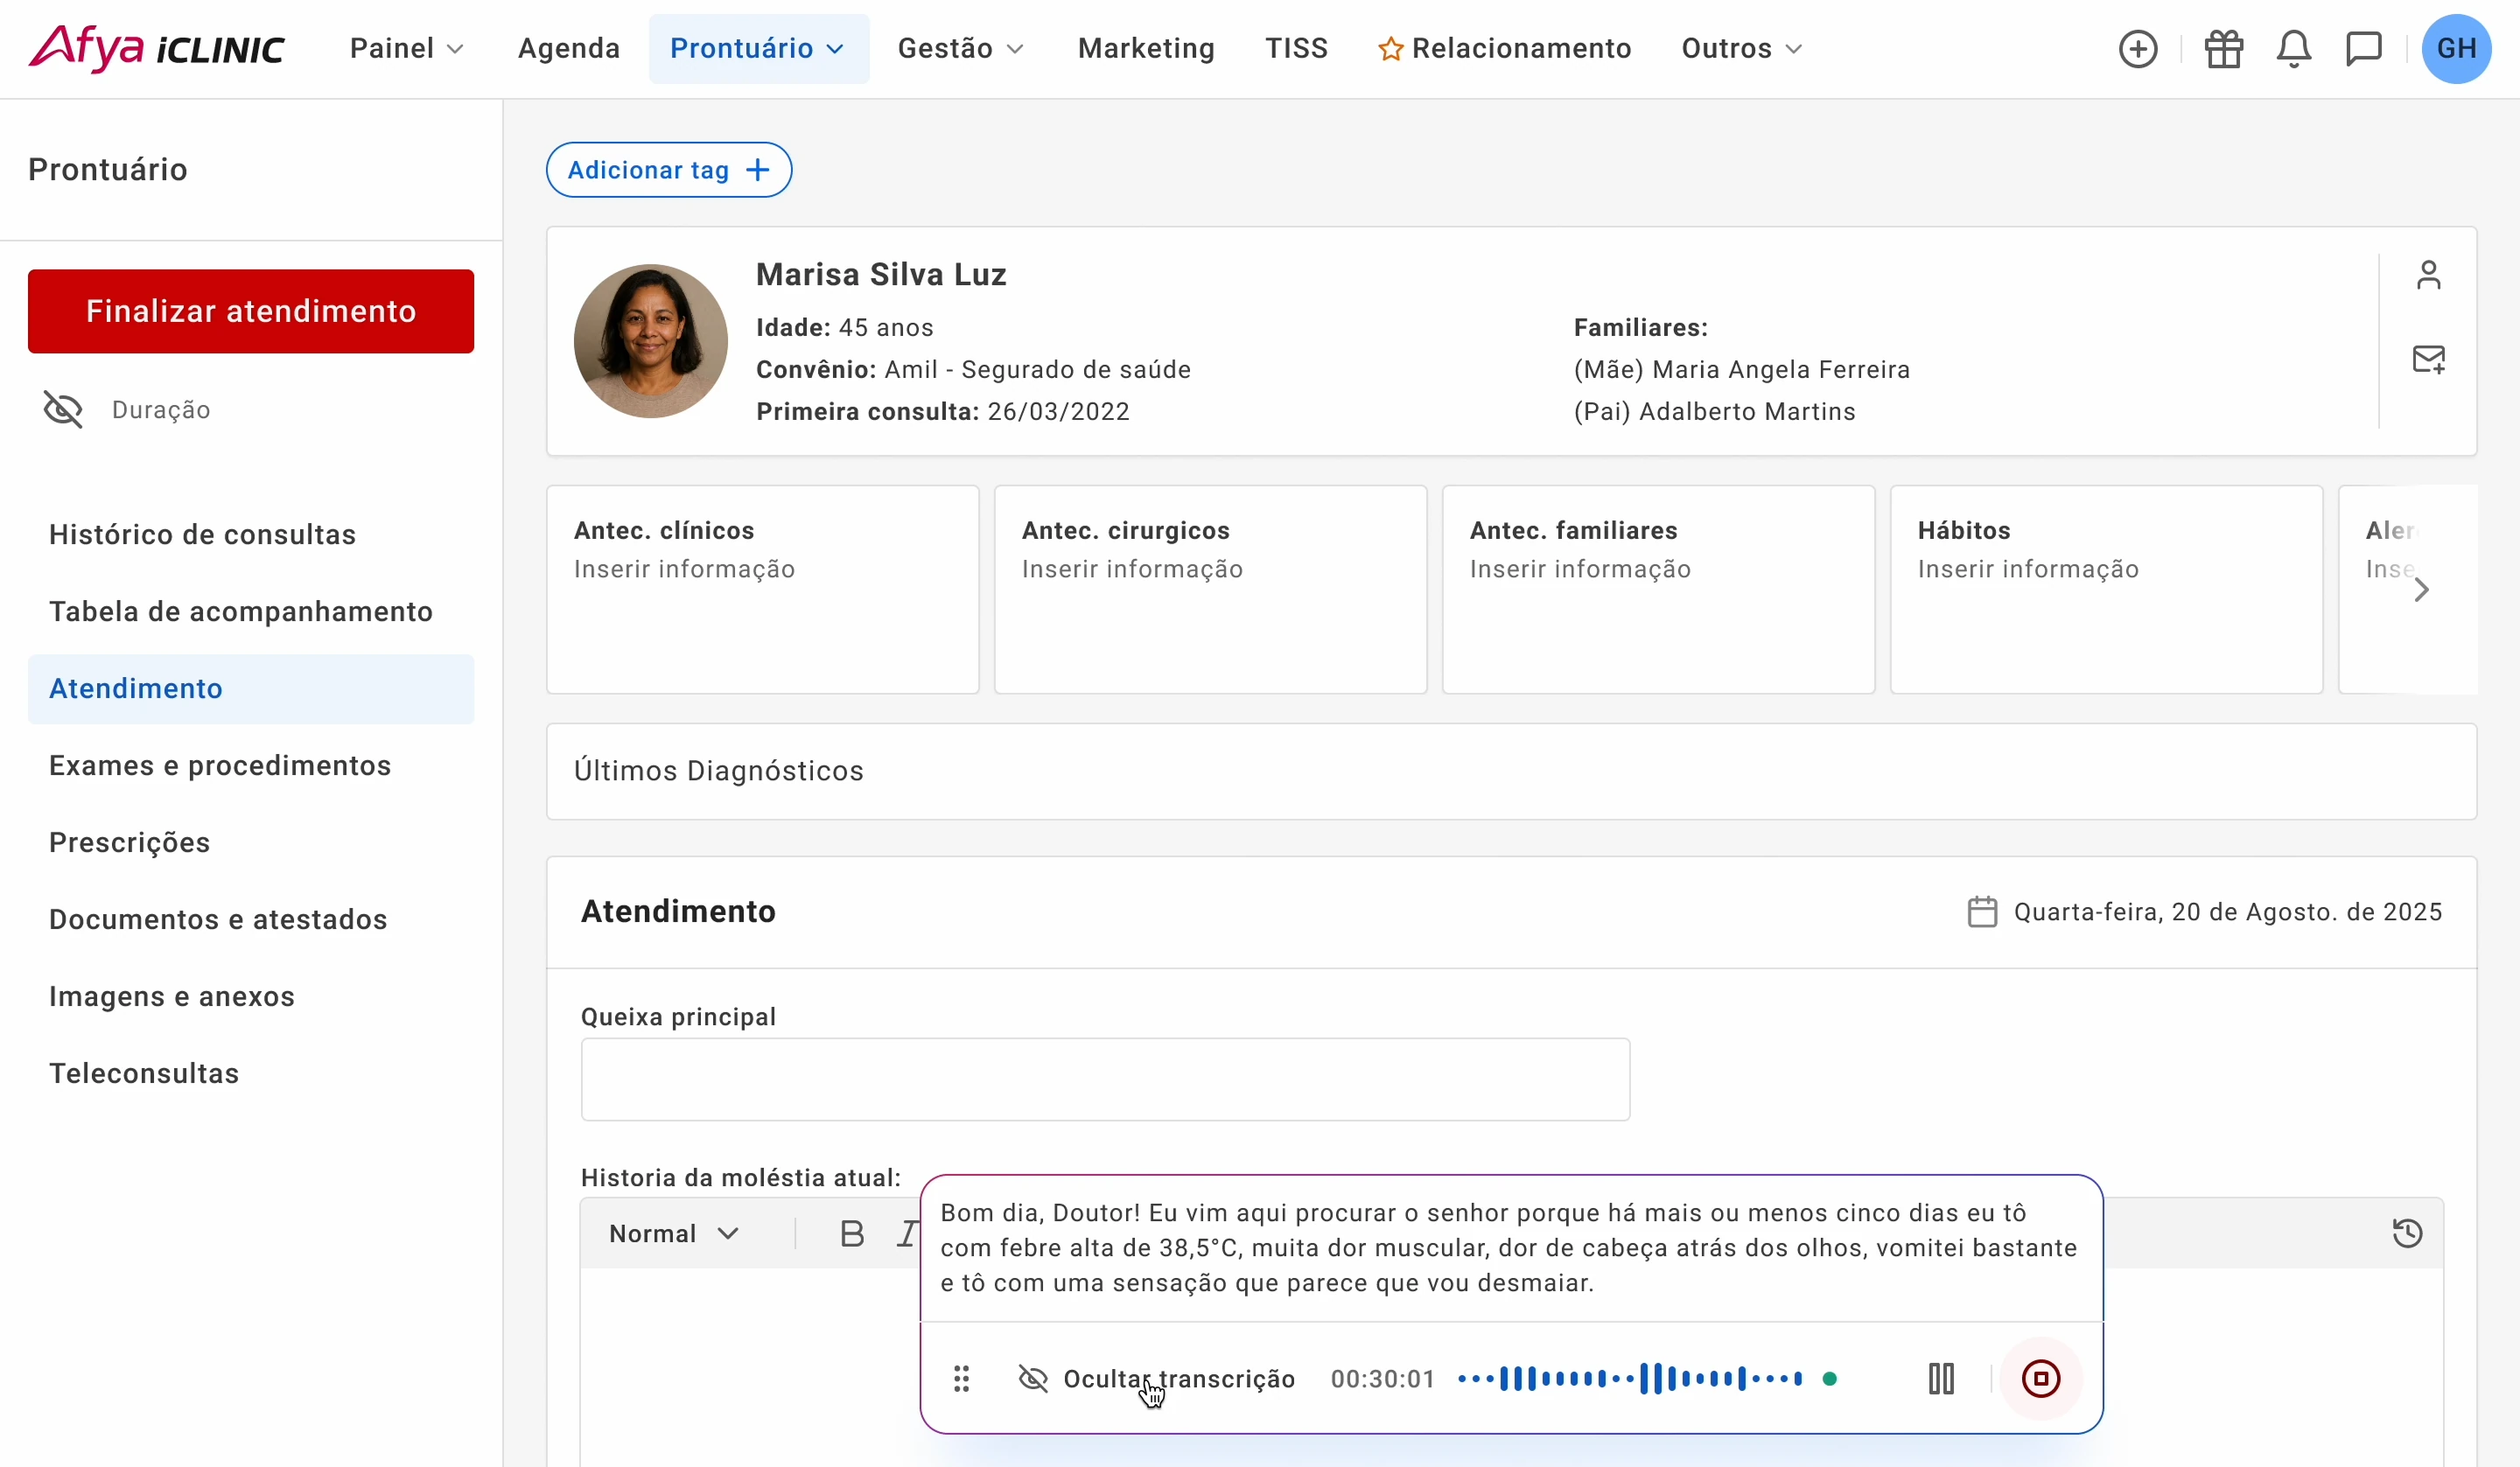Grab the transcription widget drag handle

coord(961,1379)
